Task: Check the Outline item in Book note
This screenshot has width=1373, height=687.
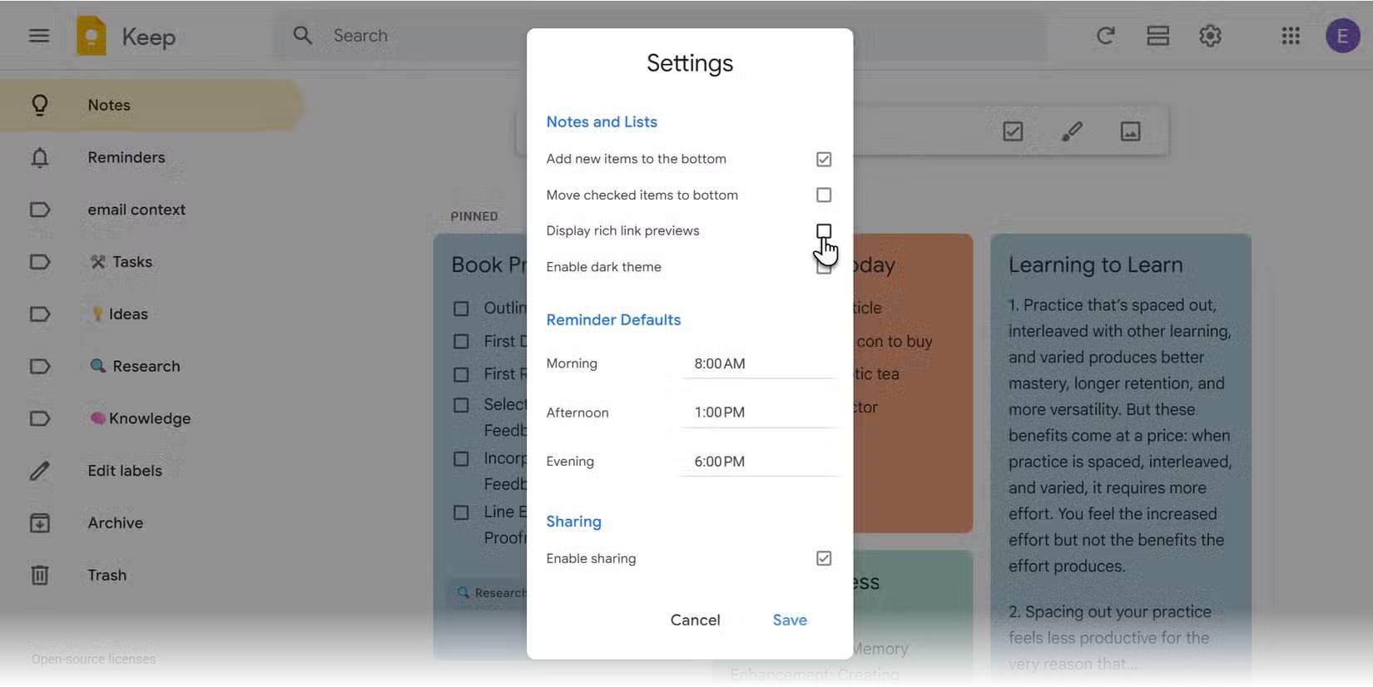Action: coord(461,309)
